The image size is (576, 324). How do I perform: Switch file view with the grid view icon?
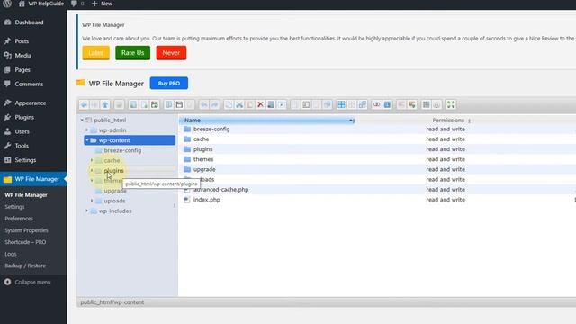(426, 104)
